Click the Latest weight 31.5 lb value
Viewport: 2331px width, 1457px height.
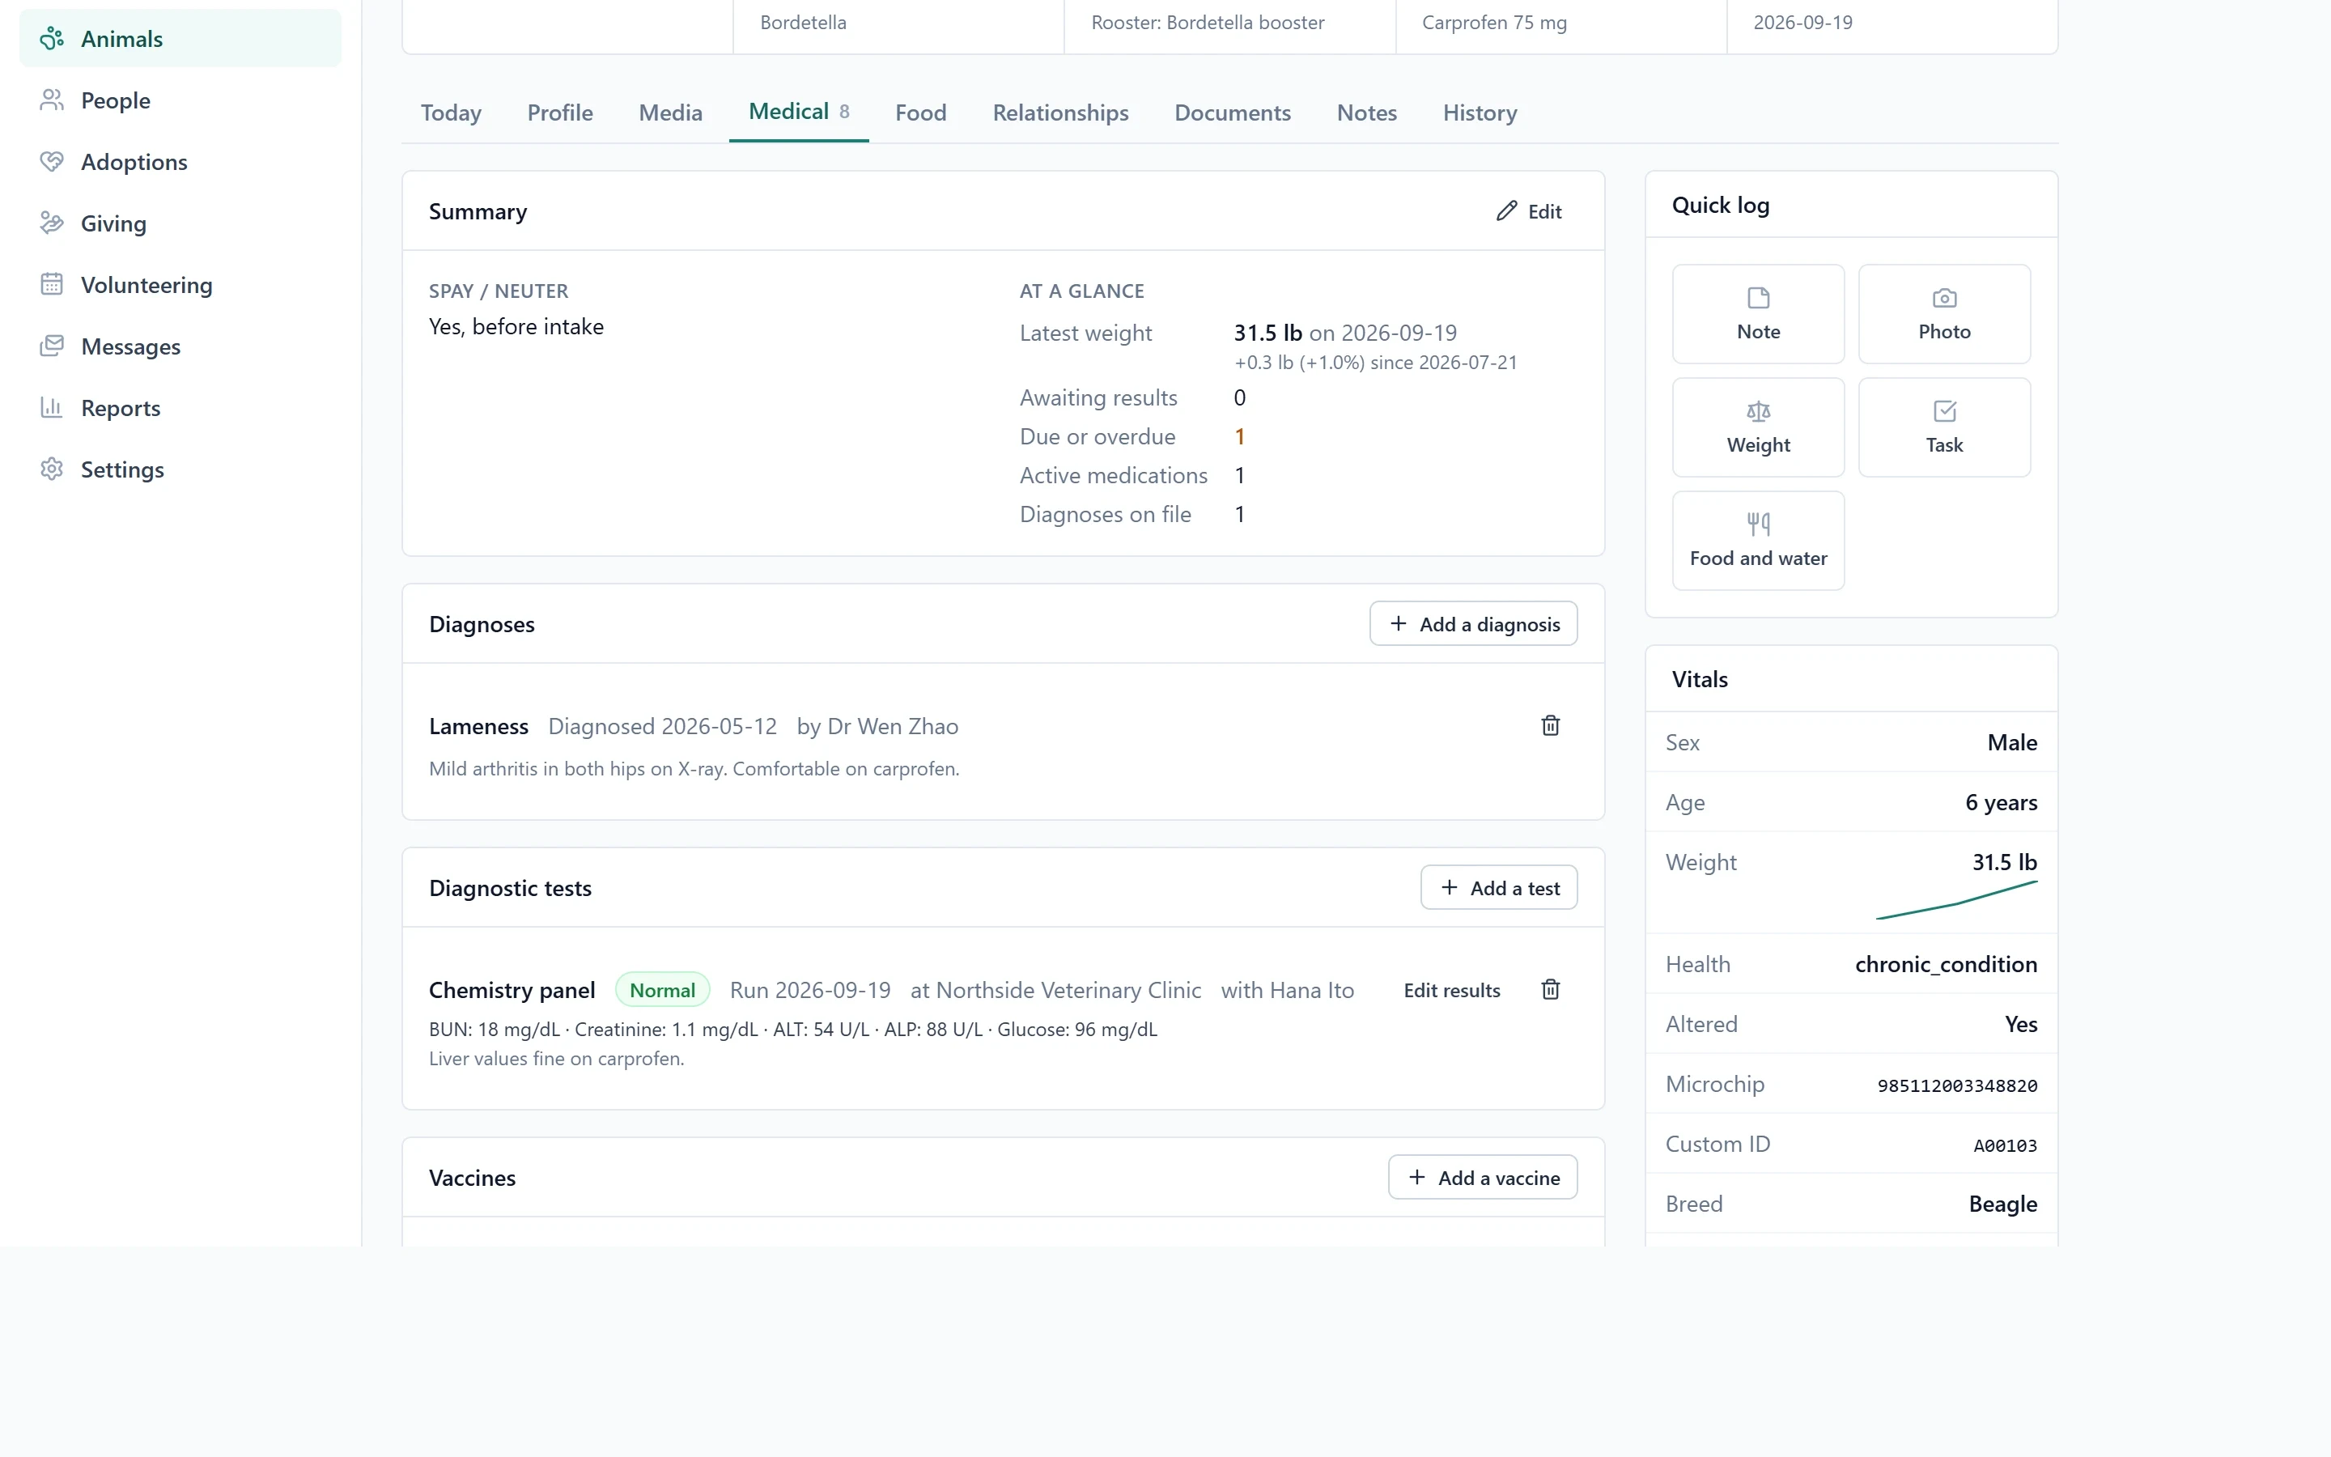1267,333
